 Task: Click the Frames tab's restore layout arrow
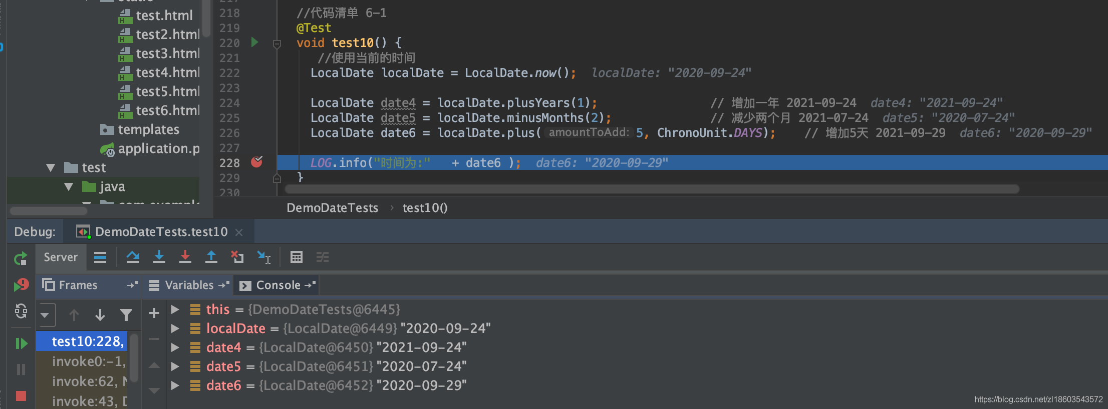pos(133,285)
